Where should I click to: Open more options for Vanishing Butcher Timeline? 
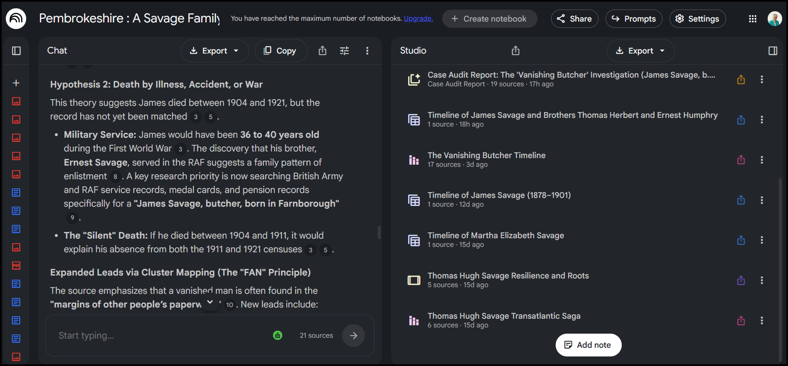(762, 160)
